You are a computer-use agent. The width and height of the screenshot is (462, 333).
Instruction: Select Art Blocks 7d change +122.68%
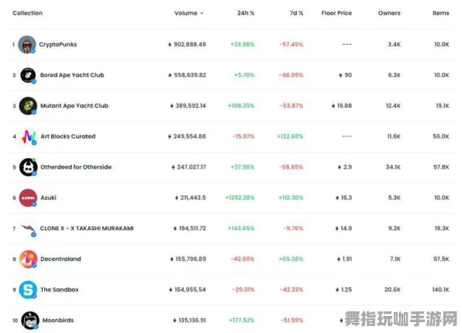click(x=290, y=136)
